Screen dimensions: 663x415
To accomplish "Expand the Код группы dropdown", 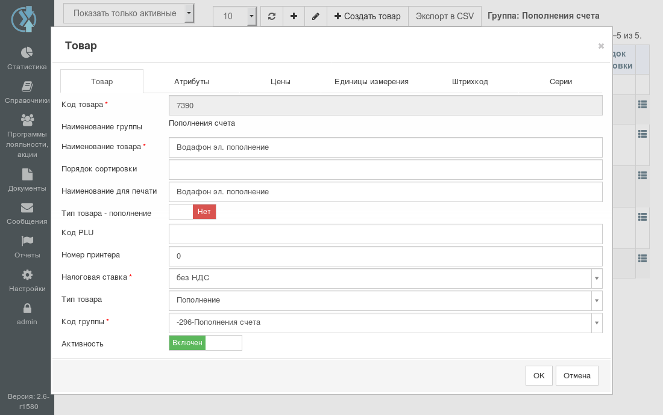I will [x=597, y=323].
